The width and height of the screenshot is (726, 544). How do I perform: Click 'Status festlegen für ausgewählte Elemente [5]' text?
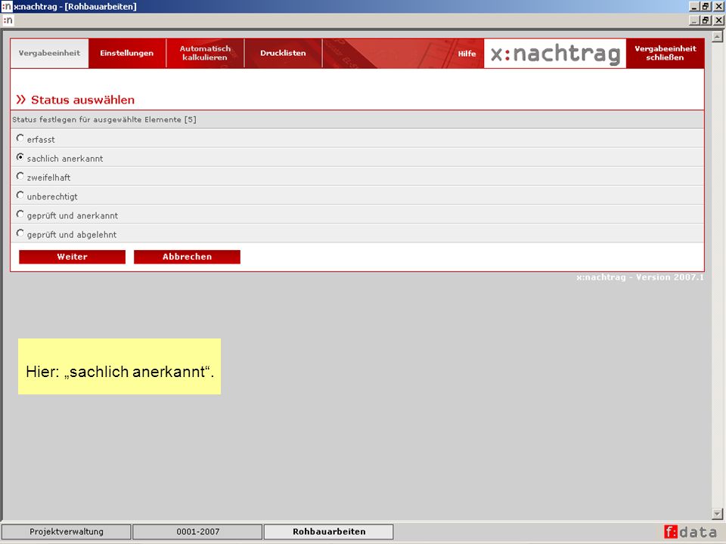tap(104, 120)
